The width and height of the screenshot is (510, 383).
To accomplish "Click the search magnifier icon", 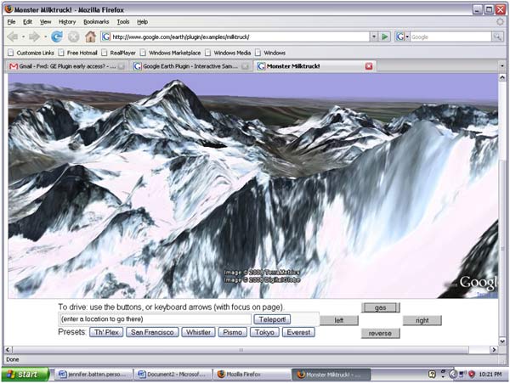I will point(497,37).
